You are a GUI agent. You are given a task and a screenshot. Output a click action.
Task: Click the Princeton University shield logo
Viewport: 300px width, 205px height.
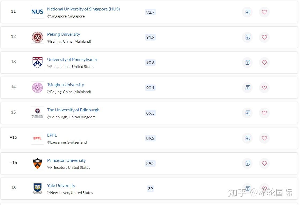tap(37, 163)
